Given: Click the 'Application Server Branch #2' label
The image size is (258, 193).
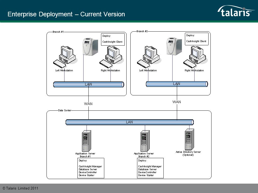Looking at the screenshot, I should pos(144,155).
